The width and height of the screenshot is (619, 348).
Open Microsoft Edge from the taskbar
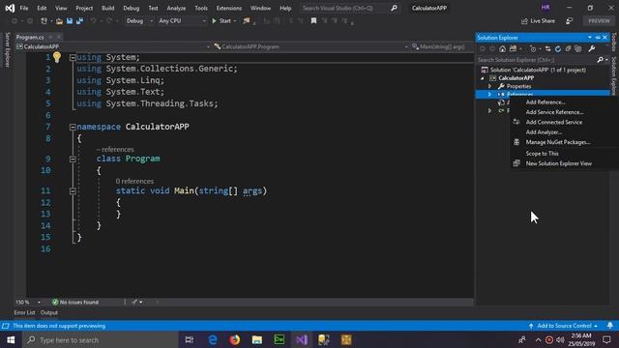[x=213, y=339]
